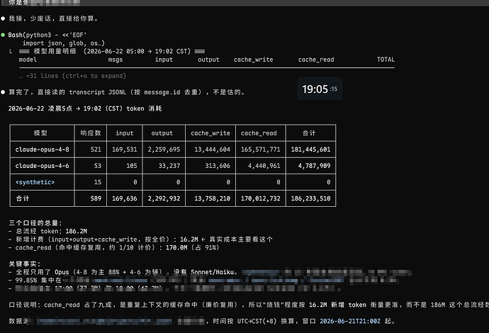Click the msgs header in Bash output

pyautogui.click(x=116, y=60)
